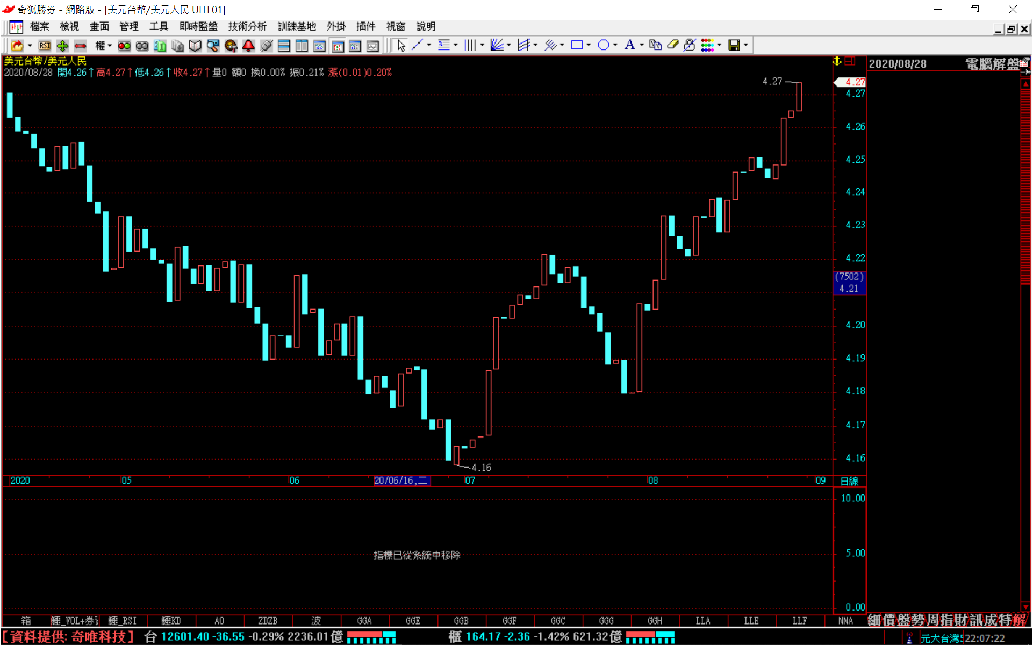Image resolution: width=1033 pixels, height=646 pixels.
Task: Click the 20/06/16 date marker
Action: pos(401,480)
